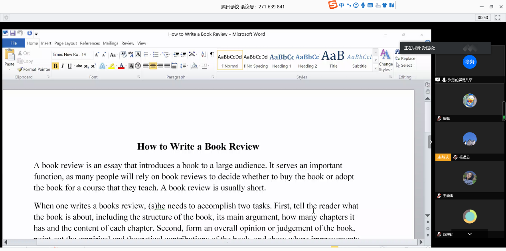Image resolution: width=506 pixels, height=251 pixels.
Task: Apply strikethrough formatting
Action: tap(79, 66)
